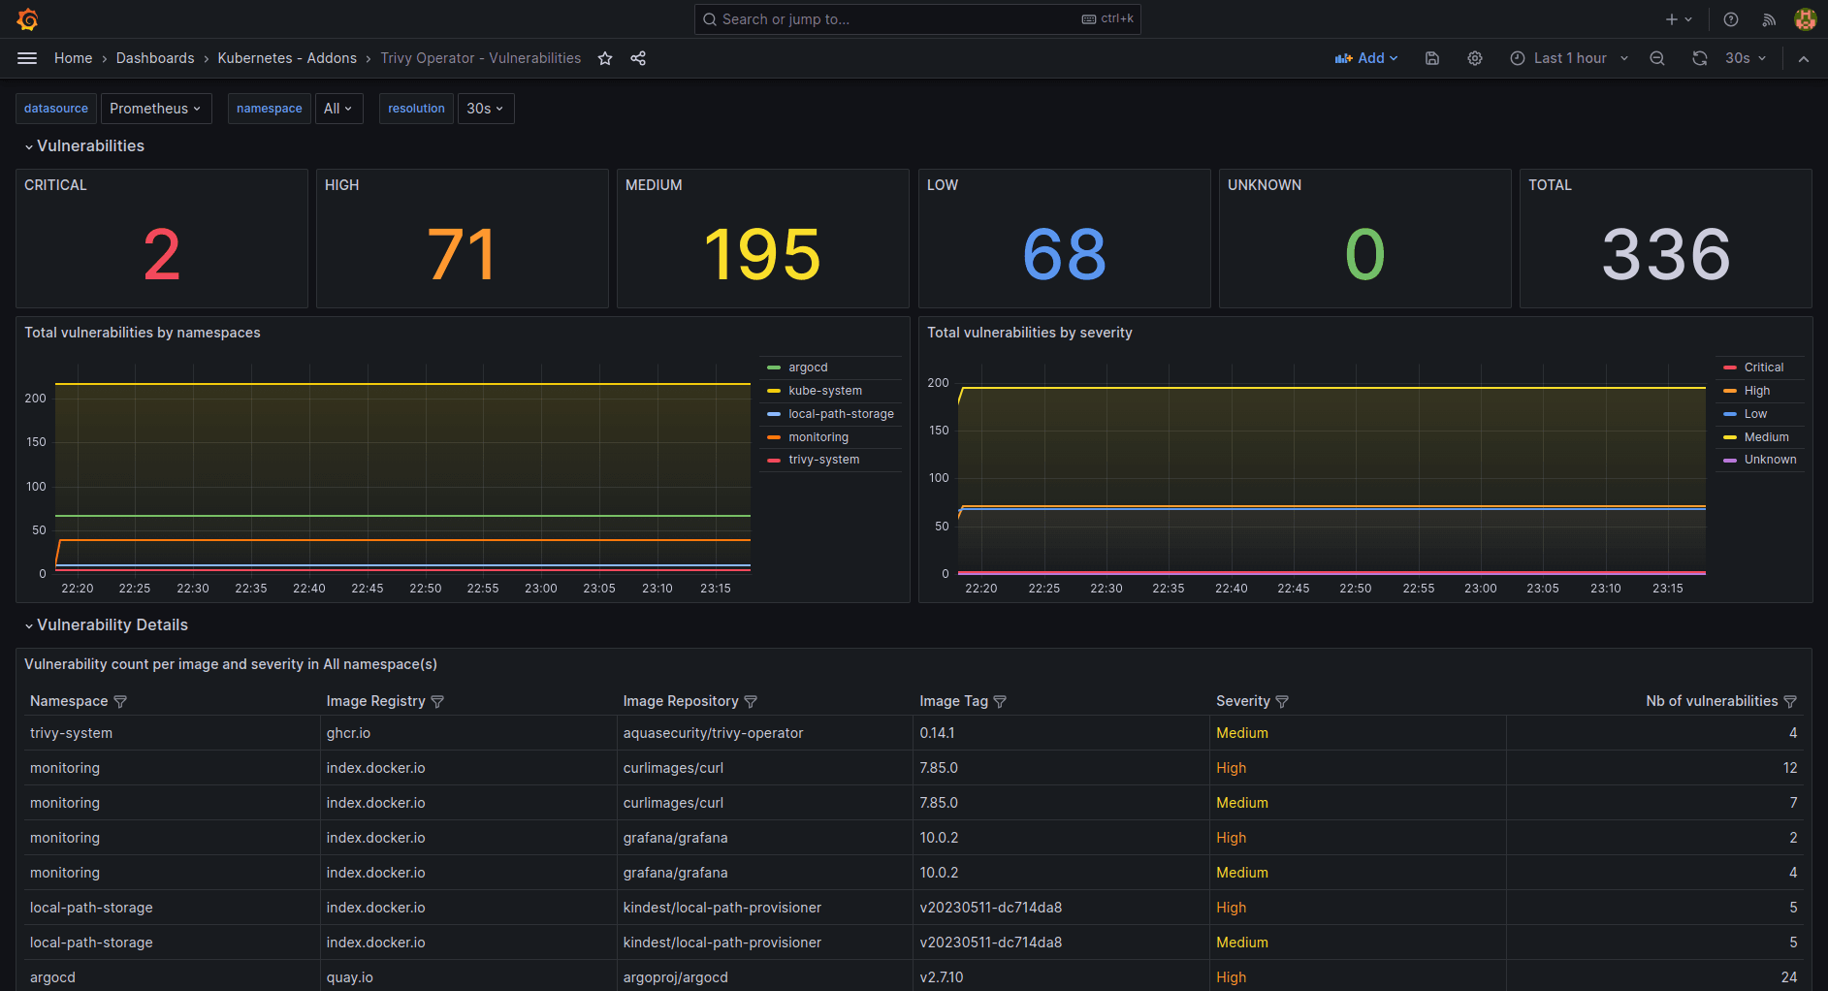Open the Kubernetes - Addons folder link

[287, 58]
